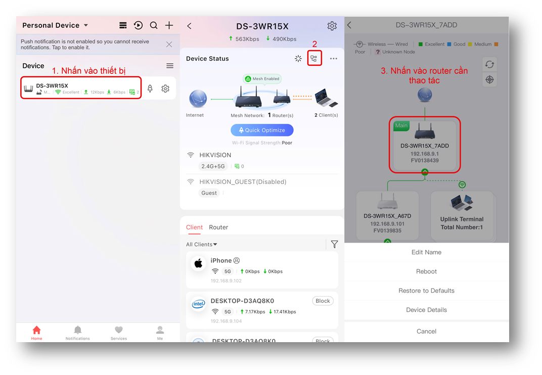Open search magnifier in Personal Device header

click(154, 25)
